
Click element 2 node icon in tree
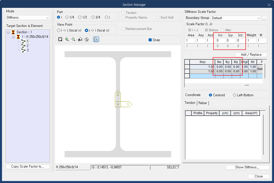pos(23,46)
